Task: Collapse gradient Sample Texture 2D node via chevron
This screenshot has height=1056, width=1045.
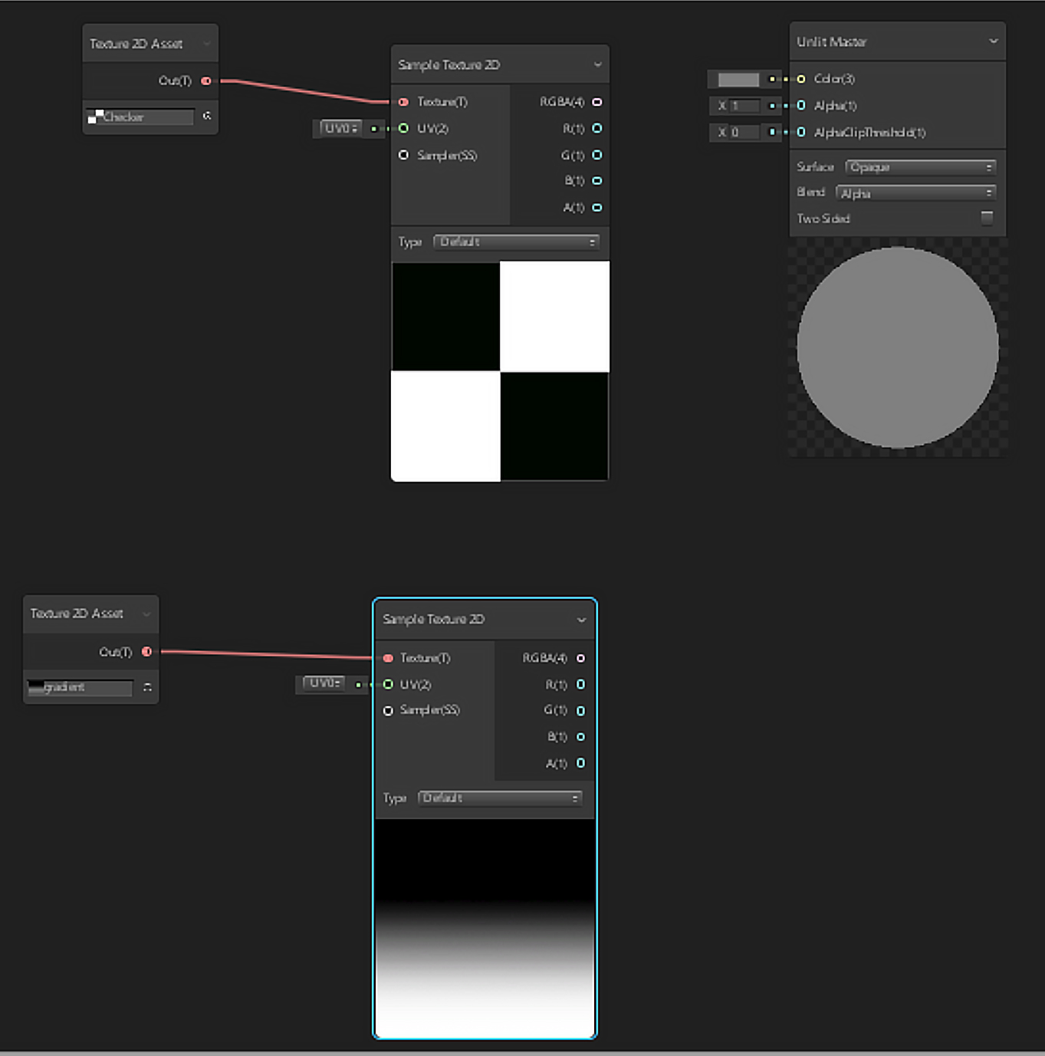Action: [581, 620]
